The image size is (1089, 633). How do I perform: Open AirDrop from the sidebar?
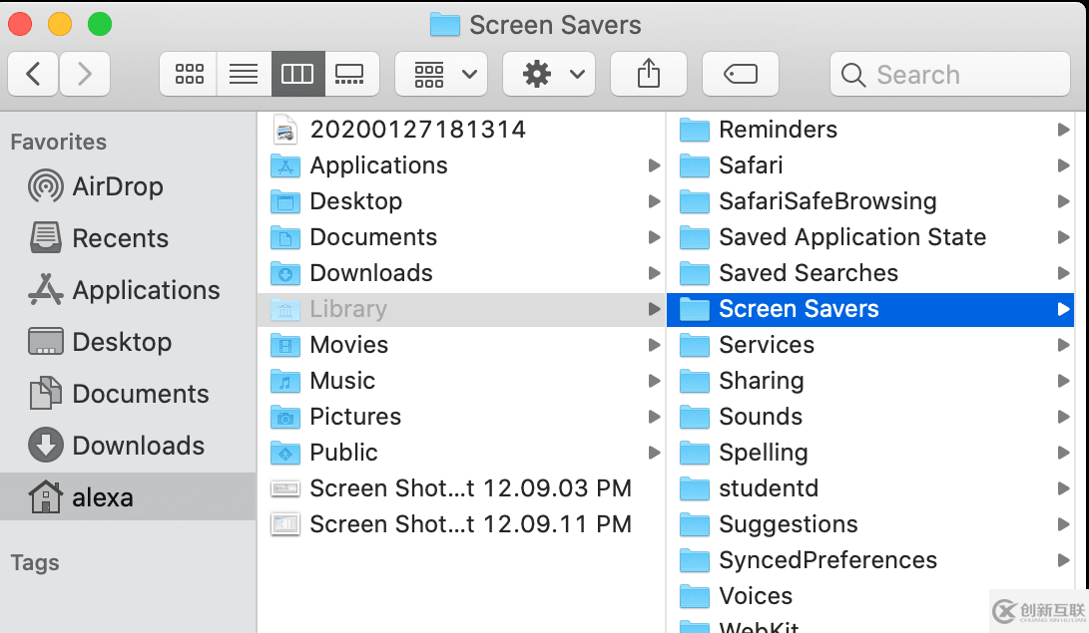117,186
